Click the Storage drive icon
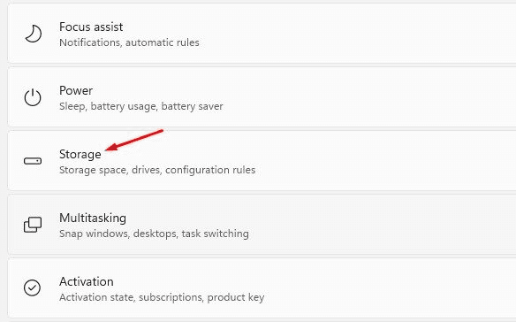Screen dimensions: 516x322 [33, 161]
